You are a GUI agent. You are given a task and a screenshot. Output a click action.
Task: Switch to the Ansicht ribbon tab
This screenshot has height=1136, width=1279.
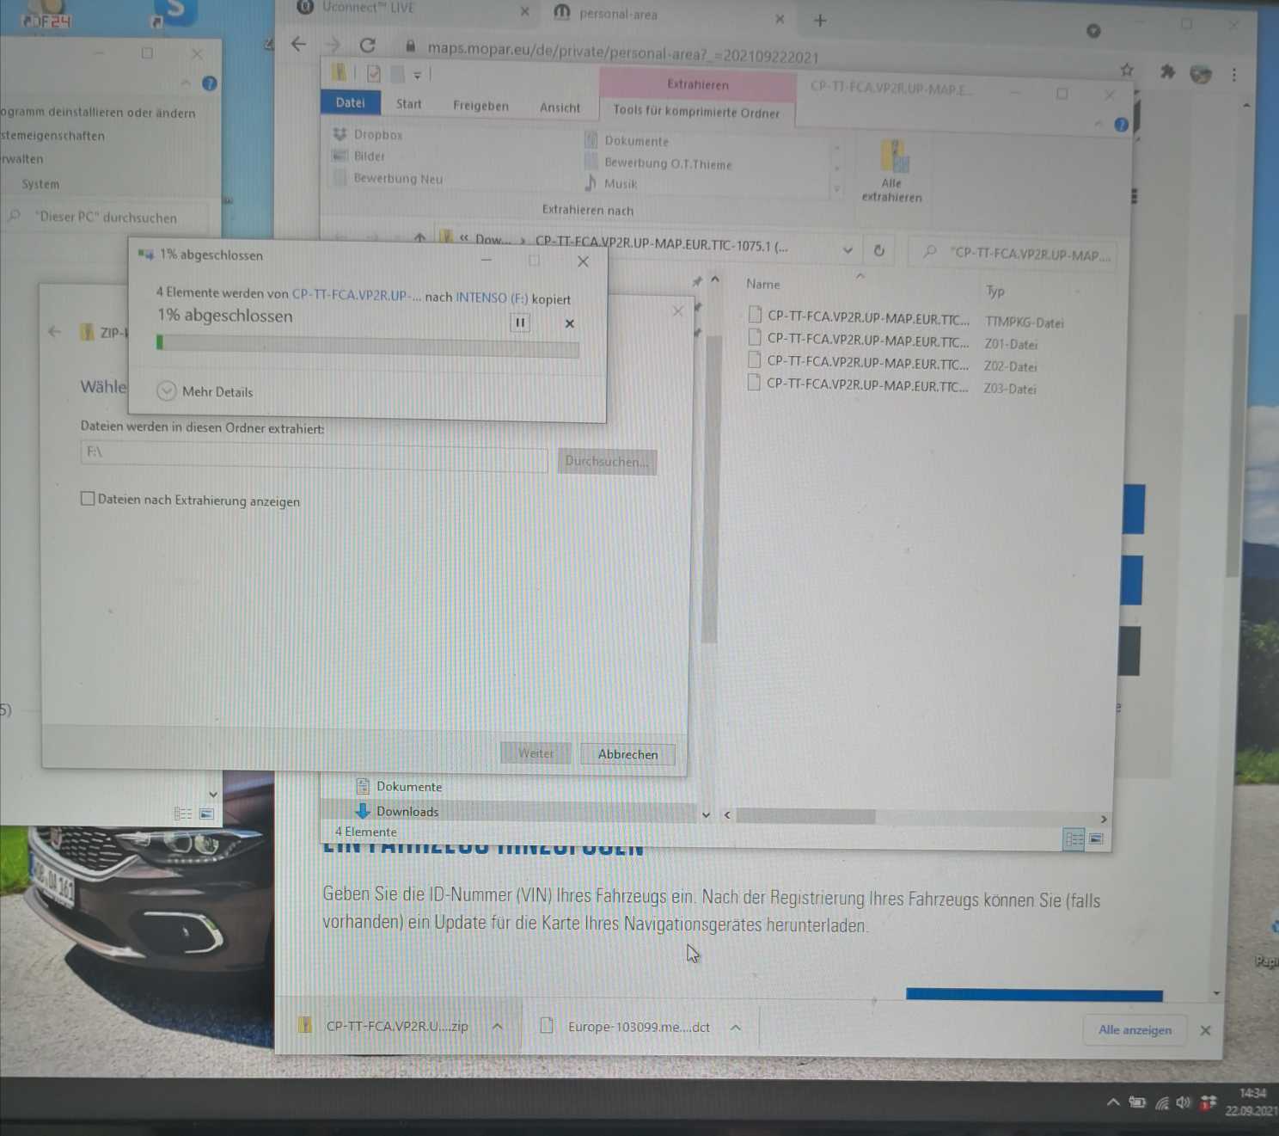[x=560, y=107]
